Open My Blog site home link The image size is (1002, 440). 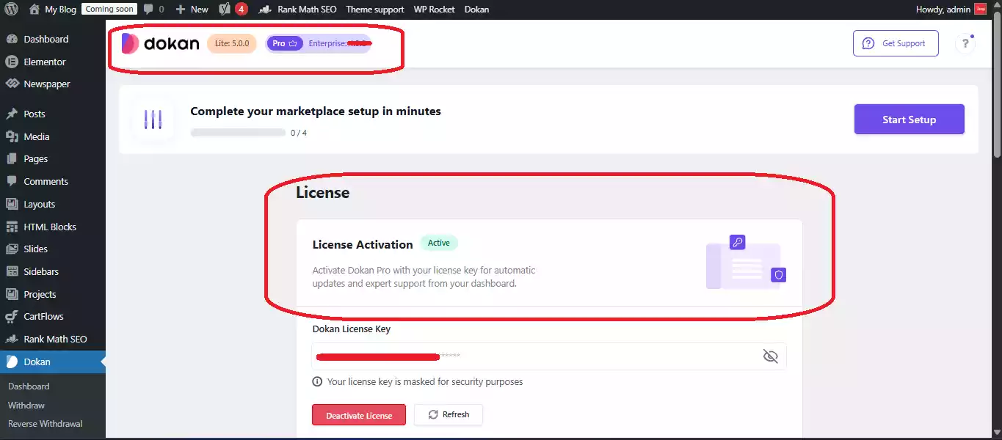tap(53, 10)
